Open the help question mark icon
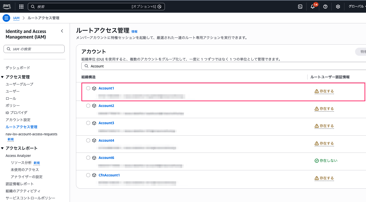The width and height of the screenshot is (366, 202). click(325, 7)
